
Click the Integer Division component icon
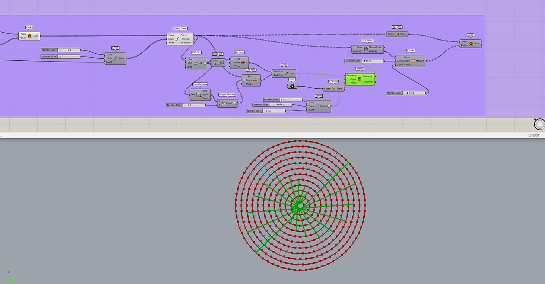point(223,103)
